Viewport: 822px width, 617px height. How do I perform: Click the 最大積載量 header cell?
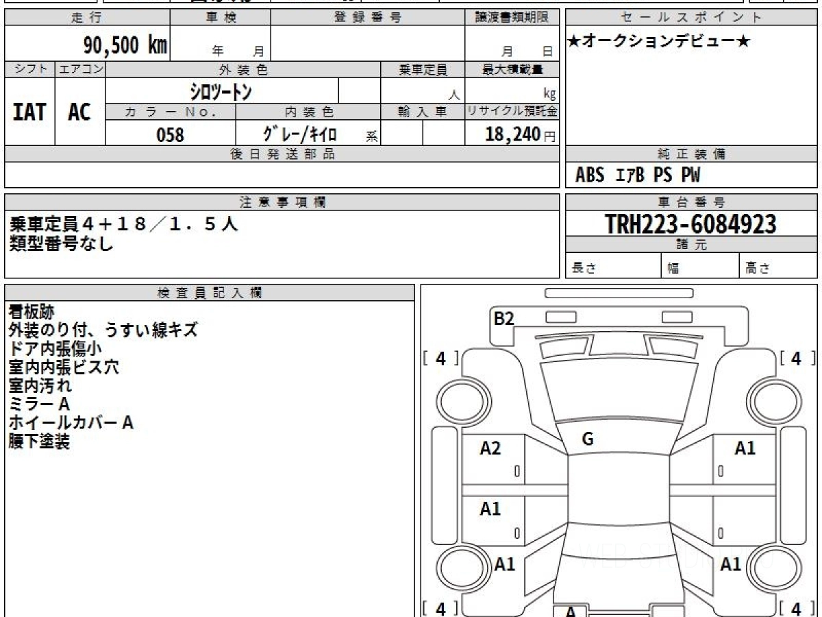512,69
